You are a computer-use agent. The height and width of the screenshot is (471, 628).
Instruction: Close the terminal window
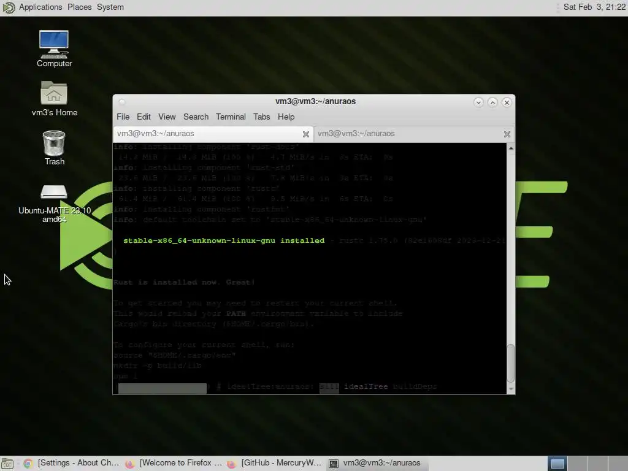pyautogui.click(x=507, y=102)
